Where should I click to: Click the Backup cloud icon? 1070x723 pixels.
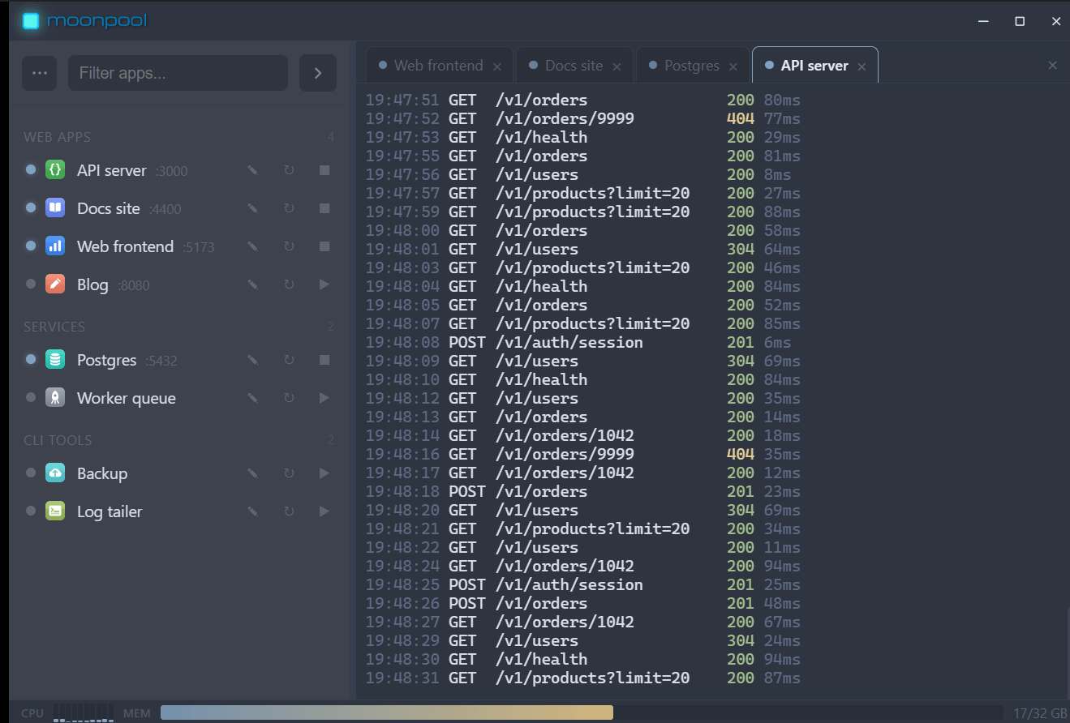pos(55,473)
